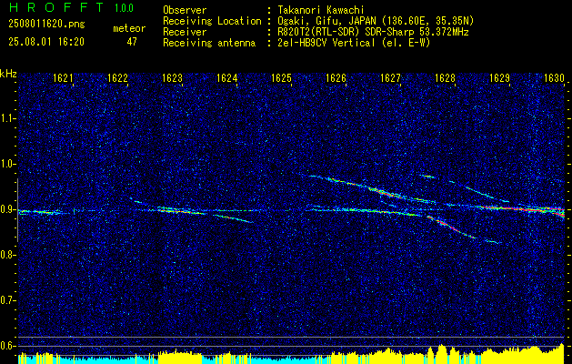Click the location Ogaki, Gifu, JAPAN
Image resolution: width=572 pixels, height=364 pixels.
pyautogui.click(x=327, y=21)
